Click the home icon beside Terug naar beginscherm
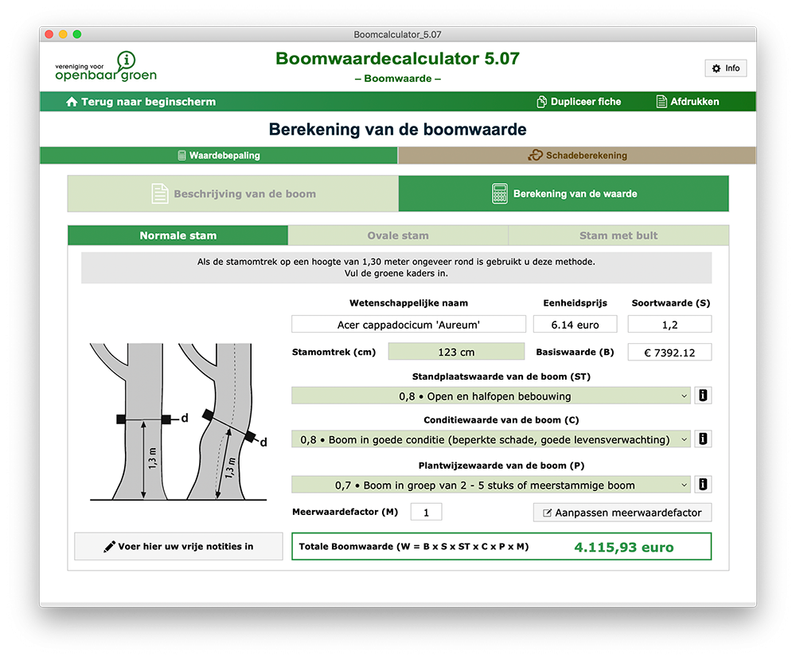 [72, 102]
